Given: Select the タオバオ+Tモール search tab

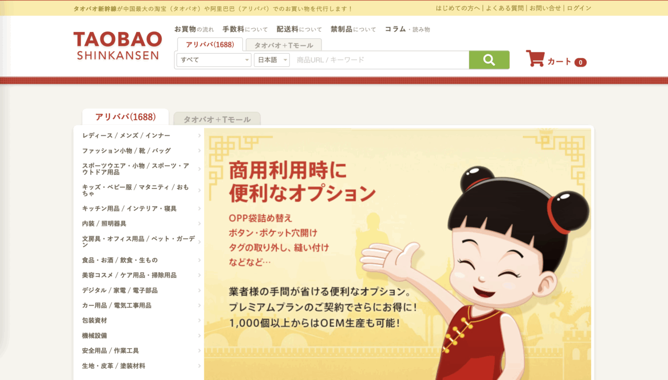Looking at the screenshot, I should 283,45.
